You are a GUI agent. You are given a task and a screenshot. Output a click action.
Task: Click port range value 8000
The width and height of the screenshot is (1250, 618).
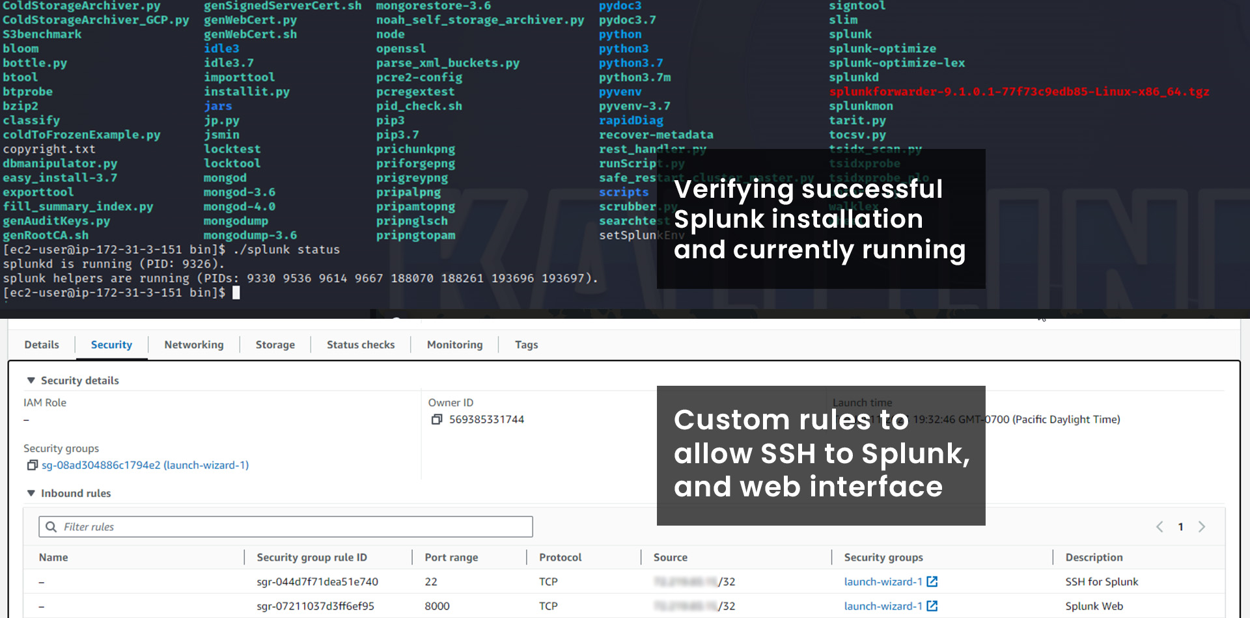coord(437,606)
